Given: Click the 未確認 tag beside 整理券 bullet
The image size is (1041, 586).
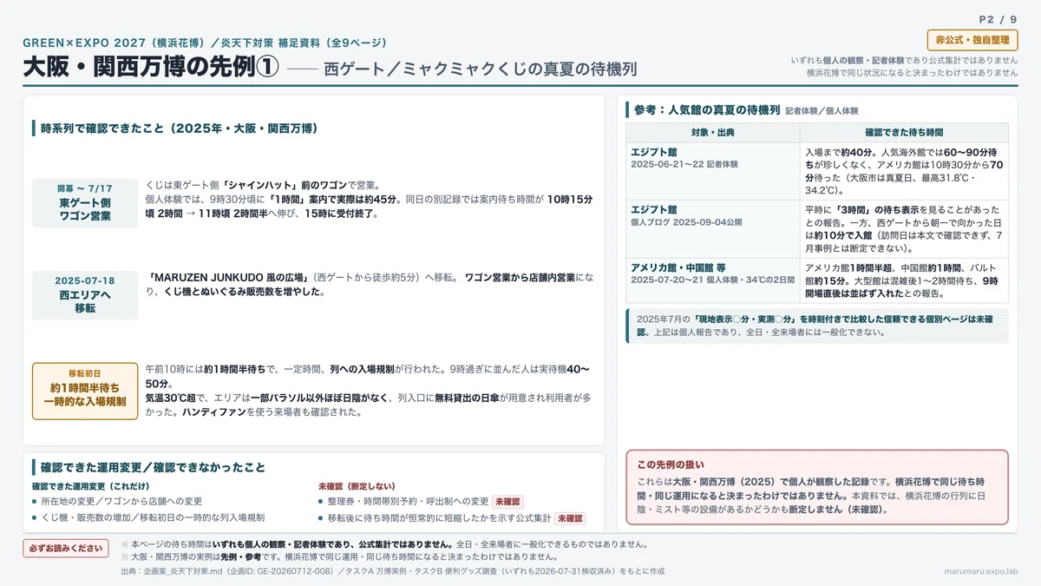Looking at the screenshot, I should click(x=507, y=501).
